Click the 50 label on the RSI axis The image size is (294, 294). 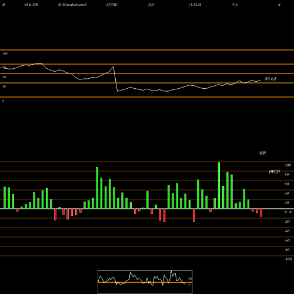[x=4, y=77]
